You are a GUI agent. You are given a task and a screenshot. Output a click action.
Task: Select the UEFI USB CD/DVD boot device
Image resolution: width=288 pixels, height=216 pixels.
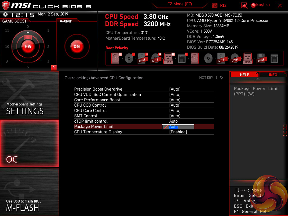tap(156, 58)
